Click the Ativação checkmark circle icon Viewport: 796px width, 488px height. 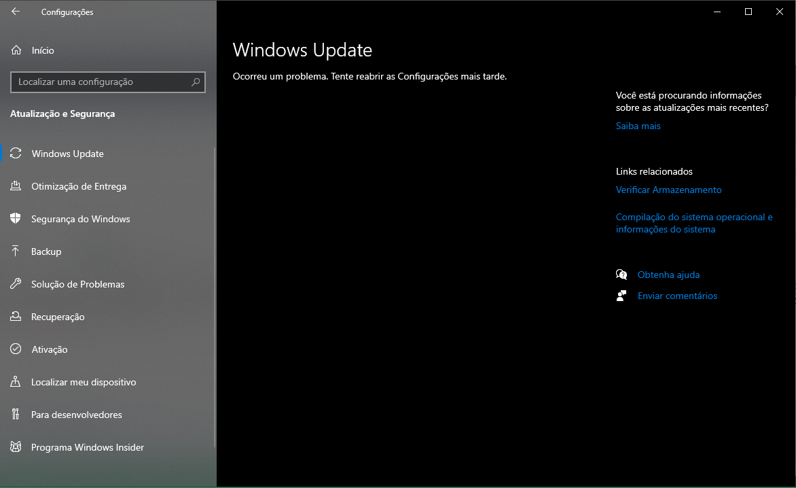point(16,349)
